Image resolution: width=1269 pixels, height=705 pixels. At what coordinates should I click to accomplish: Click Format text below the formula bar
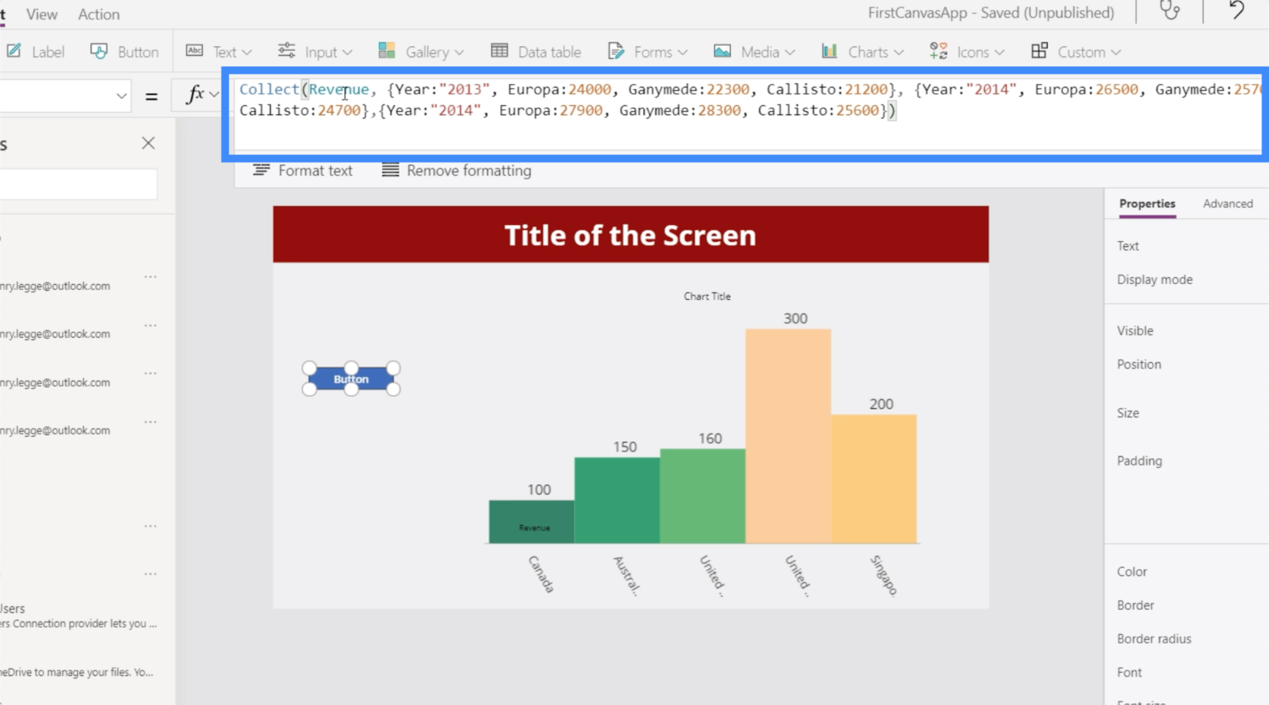(303, 171)
